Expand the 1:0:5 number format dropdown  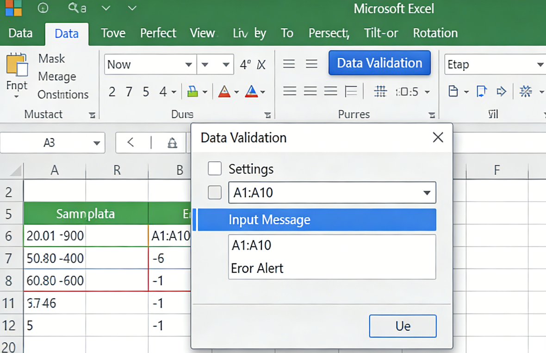[x=427, y=92]
